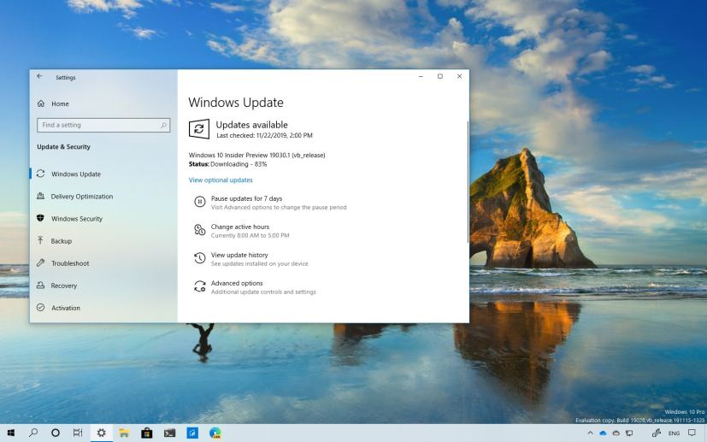Open File Explorer from the taskbar

pos(124,433)
